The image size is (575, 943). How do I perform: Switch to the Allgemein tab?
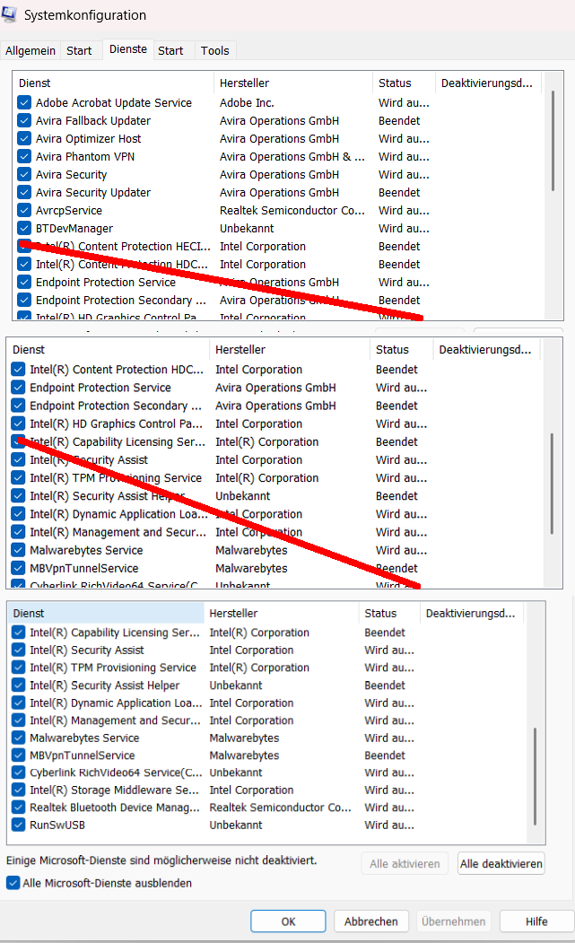pos(30,51)
